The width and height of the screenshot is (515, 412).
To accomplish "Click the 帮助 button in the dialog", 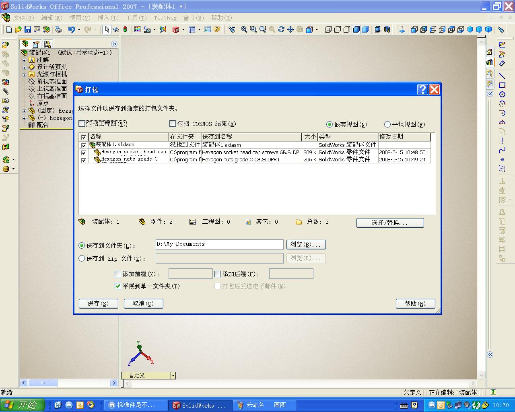I will 415,303.
